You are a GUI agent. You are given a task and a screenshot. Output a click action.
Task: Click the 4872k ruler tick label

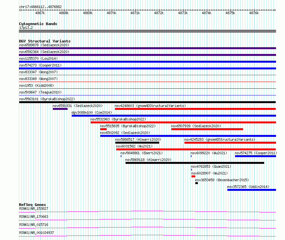pos(159,13)
